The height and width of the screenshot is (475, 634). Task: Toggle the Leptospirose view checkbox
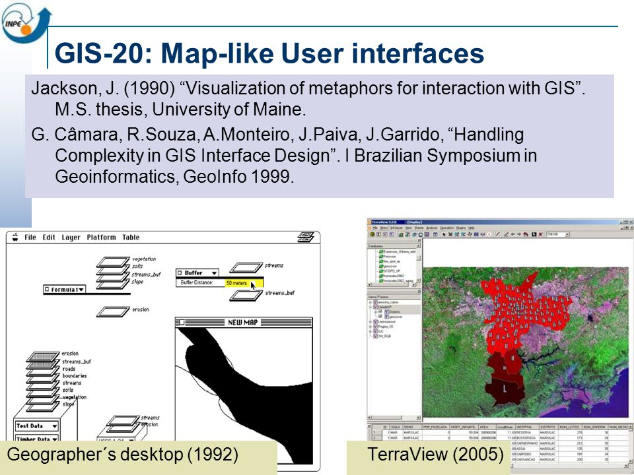coord(375,321)
